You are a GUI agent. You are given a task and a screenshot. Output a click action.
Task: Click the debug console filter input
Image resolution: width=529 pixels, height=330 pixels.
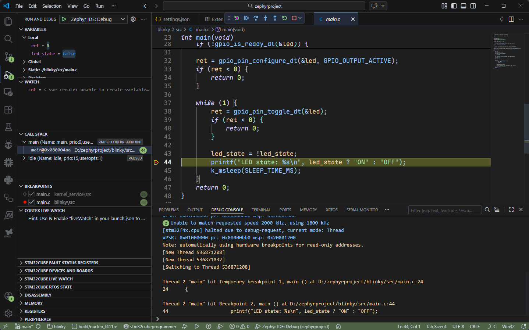[x=445, y=210]
